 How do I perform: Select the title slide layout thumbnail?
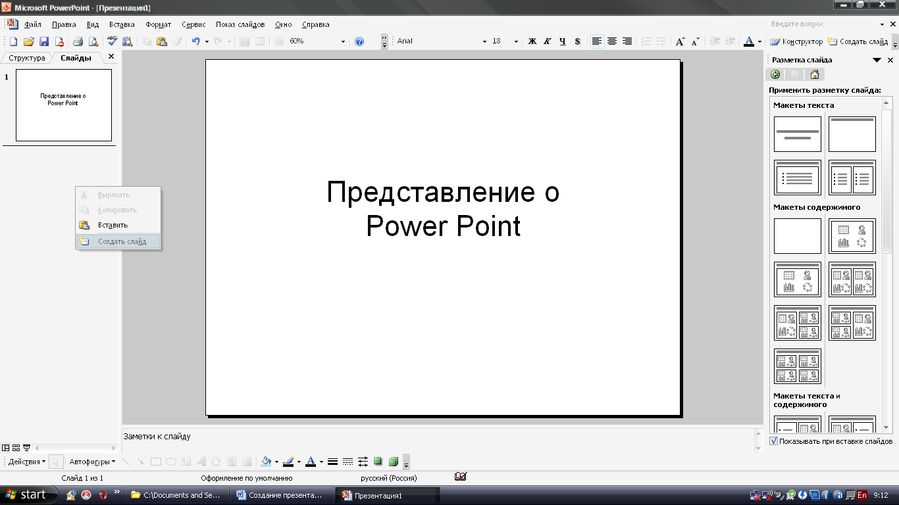(x=798, y=134)
